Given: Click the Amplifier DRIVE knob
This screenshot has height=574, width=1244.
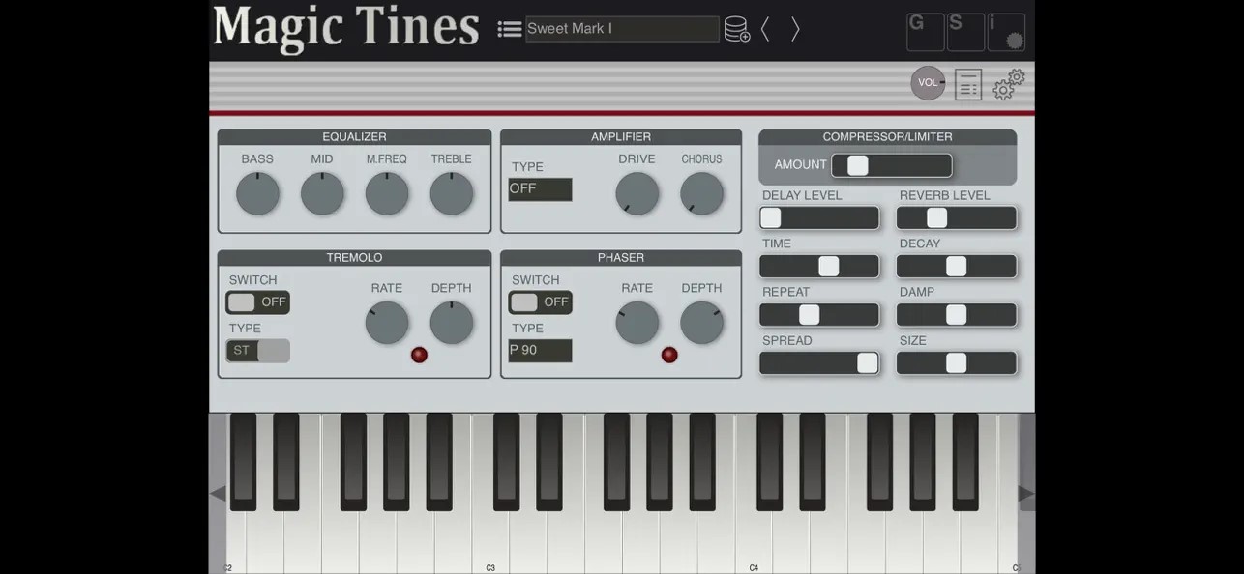Looking at the screenshot, I should [x=637, y=193].
